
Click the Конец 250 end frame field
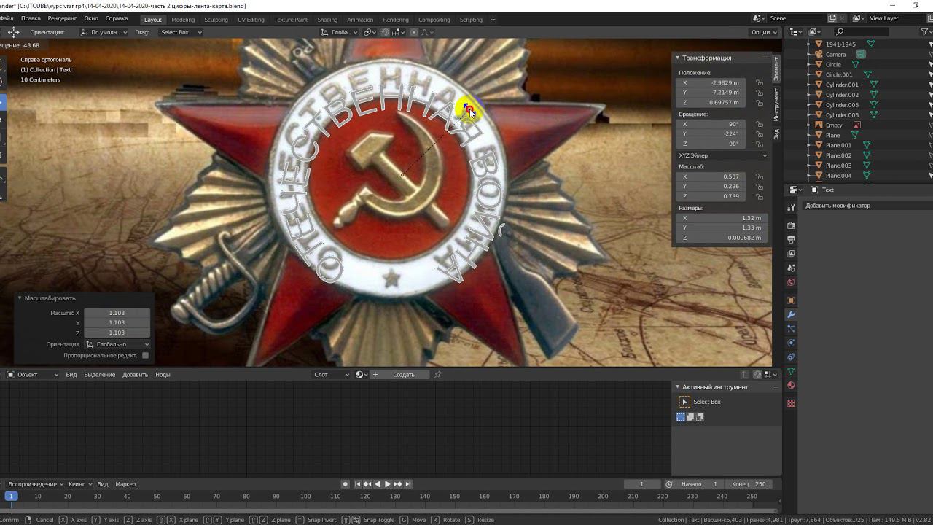[749, 484]
